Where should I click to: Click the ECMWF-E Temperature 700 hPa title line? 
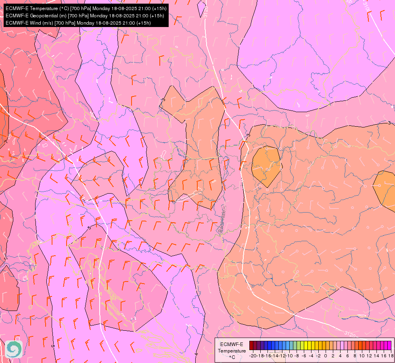coord(86,8)
